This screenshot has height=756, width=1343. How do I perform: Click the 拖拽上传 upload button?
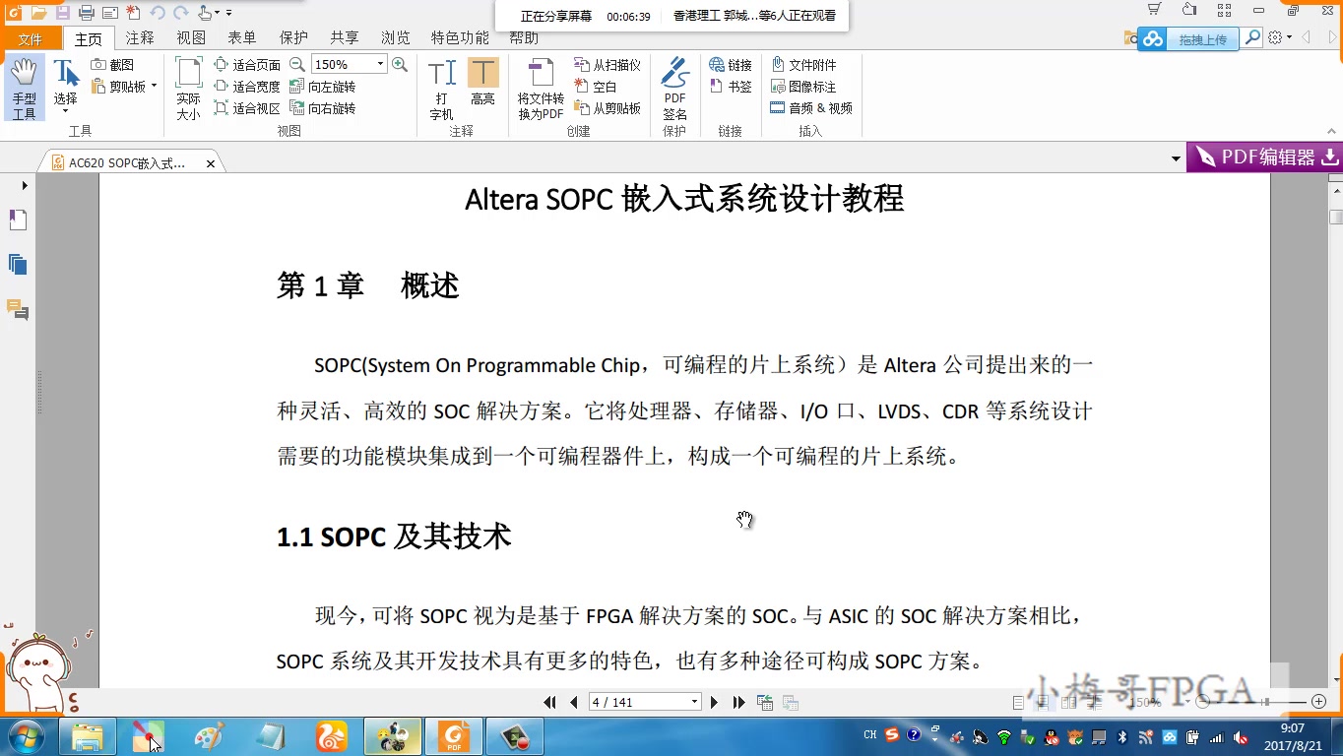click(x=1187, y=39)
